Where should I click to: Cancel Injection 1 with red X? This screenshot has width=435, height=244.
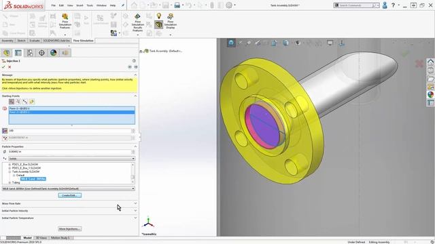[x=10, y=67]
